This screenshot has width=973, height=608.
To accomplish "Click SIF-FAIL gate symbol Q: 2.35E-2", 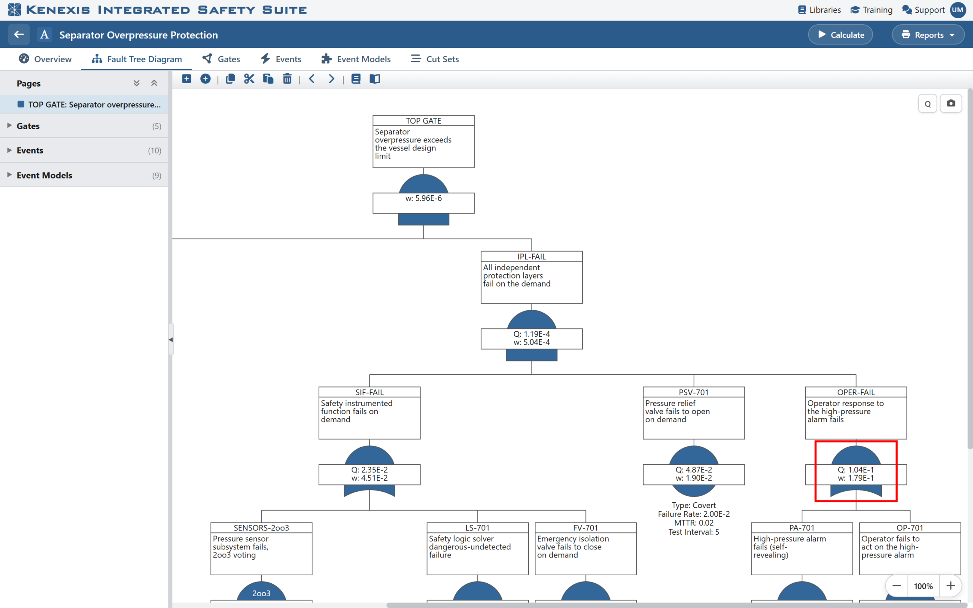I will tap(369, 472).
